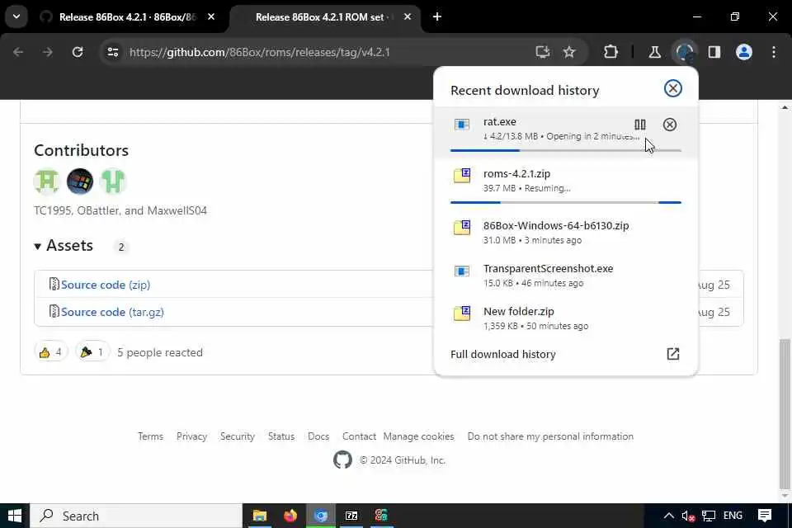
Task: Click roms-4.2.1.zip download progress bar
Action: tap(566, 202)
